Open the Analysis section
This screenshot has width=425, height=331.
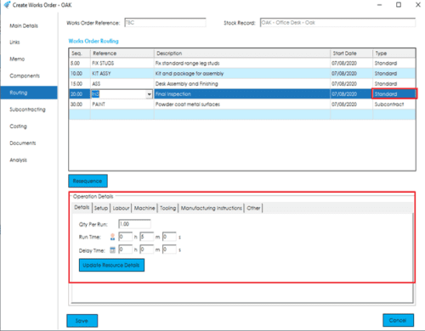point(18,160)
